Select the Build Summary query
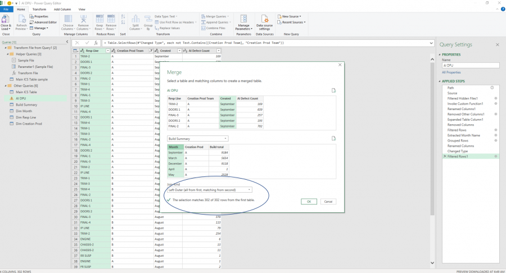Image resolution: width=506 pixels, height=273 pixels. click(26, 104)
